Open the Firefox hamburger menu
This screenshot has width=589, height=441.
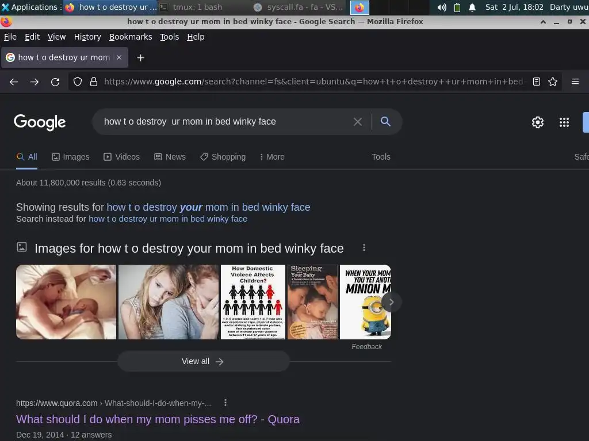click(575, 82)
